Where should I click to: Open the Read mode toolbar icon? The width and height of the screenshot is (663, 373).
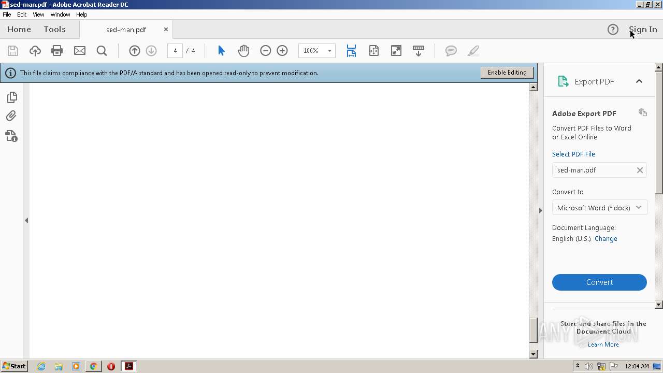tap(419, 51)
